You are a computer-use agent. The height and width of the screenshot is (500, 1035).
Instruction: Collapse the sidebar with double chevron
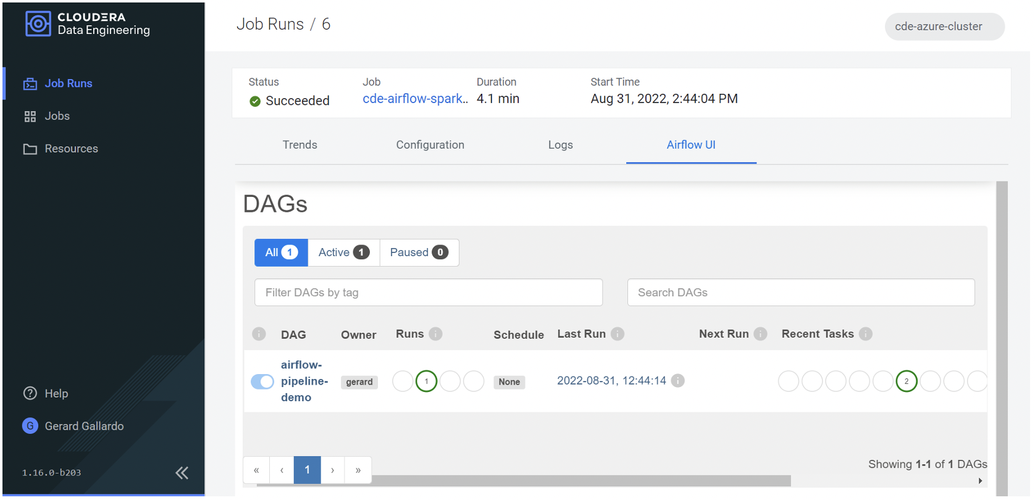coord(182,473)
